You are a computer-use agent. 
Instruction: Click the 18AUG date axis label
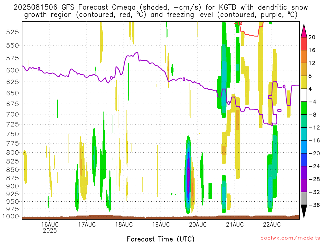coord(124,224)
